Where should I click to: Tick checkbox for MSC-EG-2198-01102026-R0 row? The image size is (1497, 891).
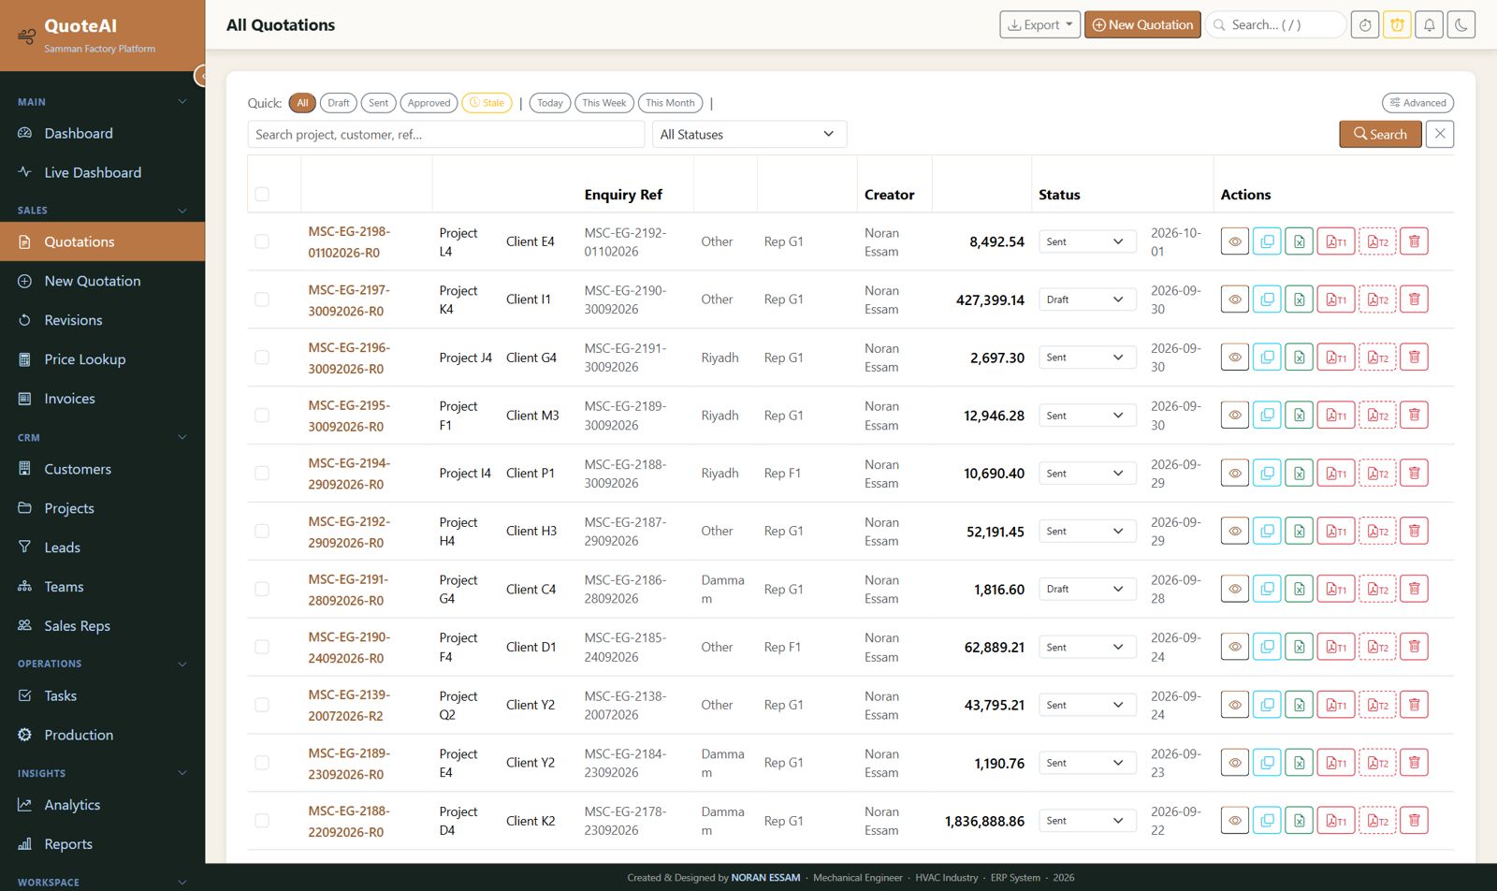click(x=262, y=241)
